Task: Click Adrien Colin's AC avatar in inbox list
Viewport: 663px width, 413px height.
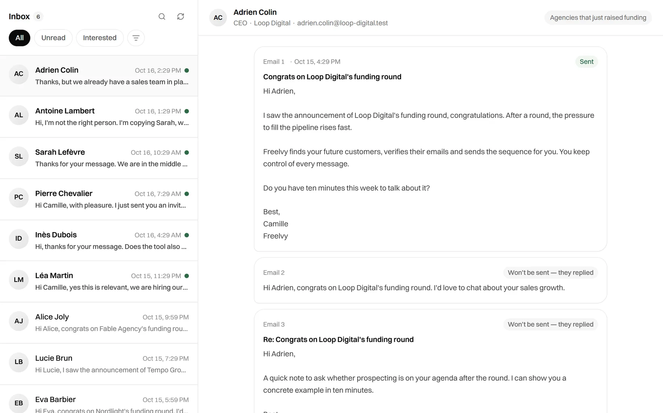Action: tap(19, 74)
